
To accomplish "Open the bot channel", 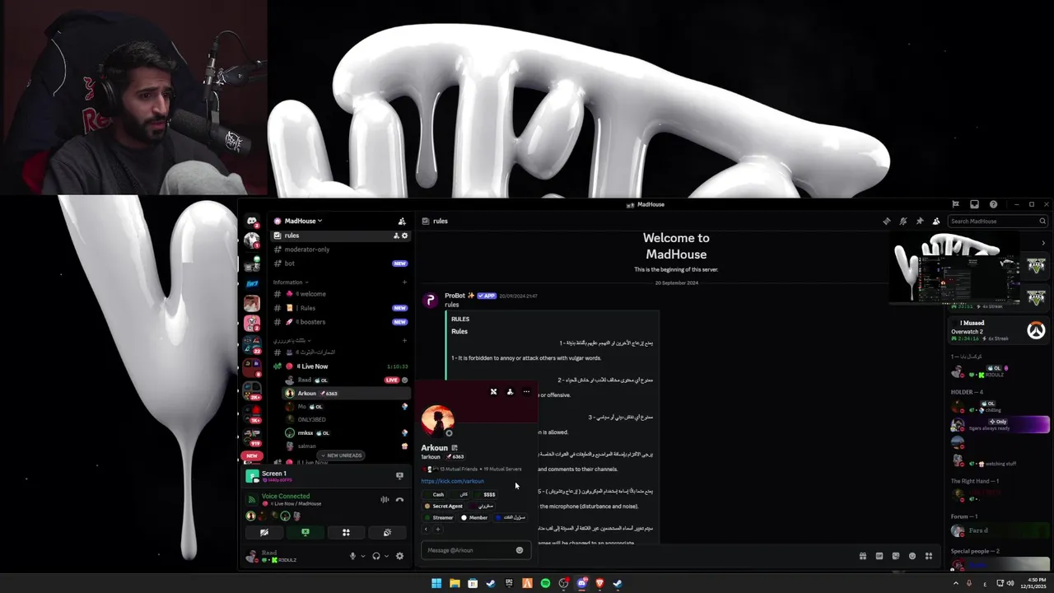I will (340, 264).
